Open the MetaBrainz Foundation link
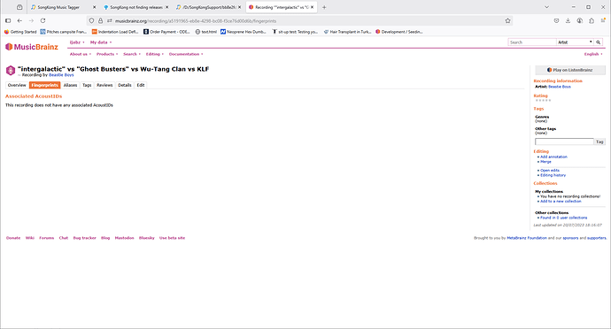This screenshot has width=611, height=329. (x=527, y=238)
